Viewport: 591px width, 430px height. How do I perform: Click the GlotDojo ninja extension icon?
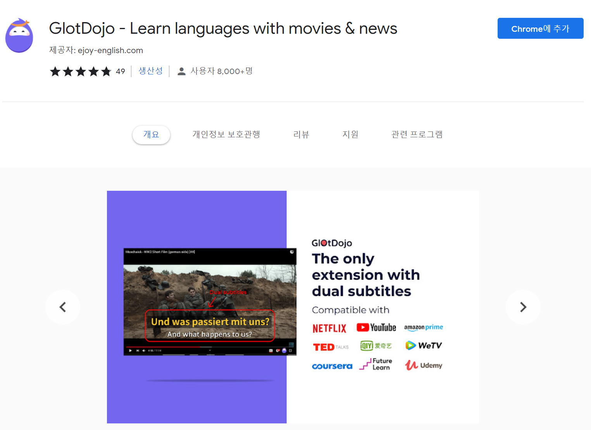[19, 35]
